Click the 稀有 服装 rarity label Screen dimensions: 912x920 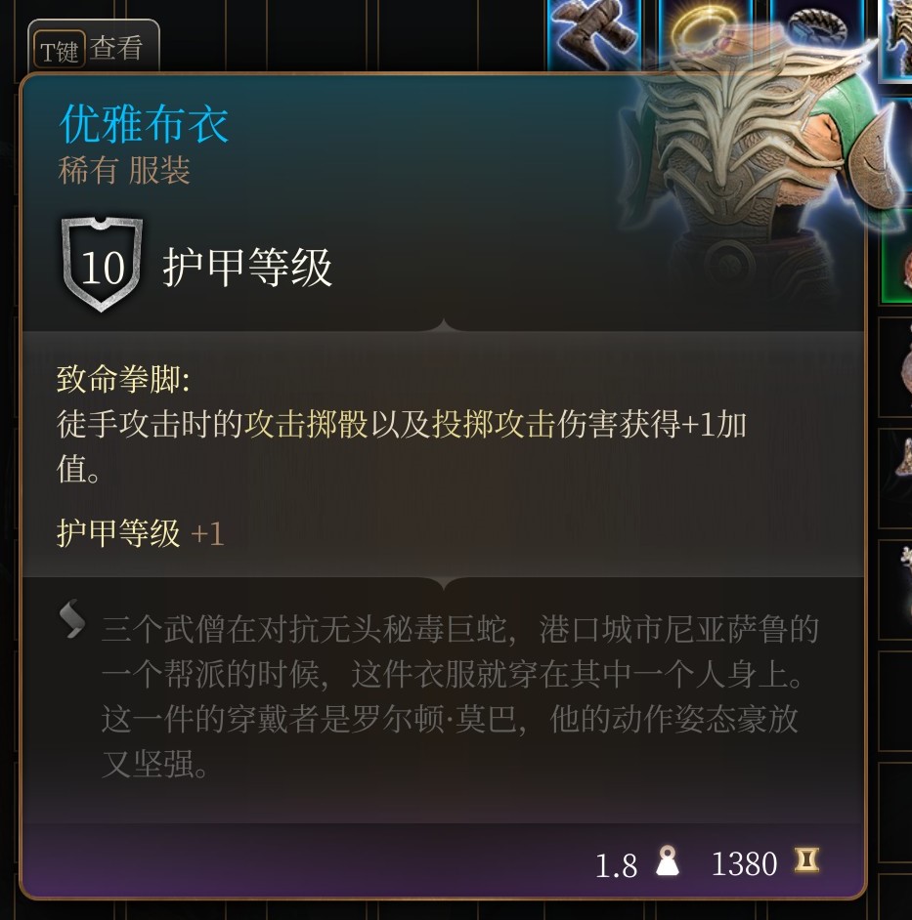[124, 170]
